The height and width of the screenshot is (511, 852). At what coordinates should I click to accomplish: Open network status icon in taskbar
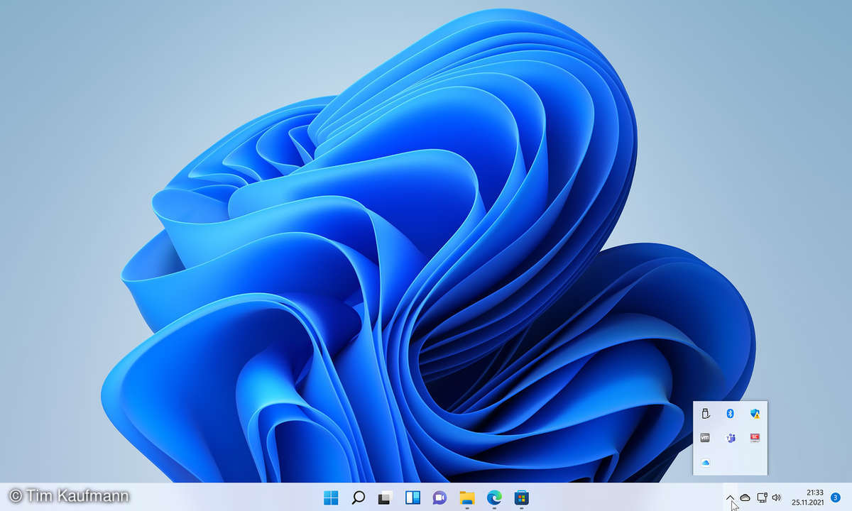coord(762,498)
